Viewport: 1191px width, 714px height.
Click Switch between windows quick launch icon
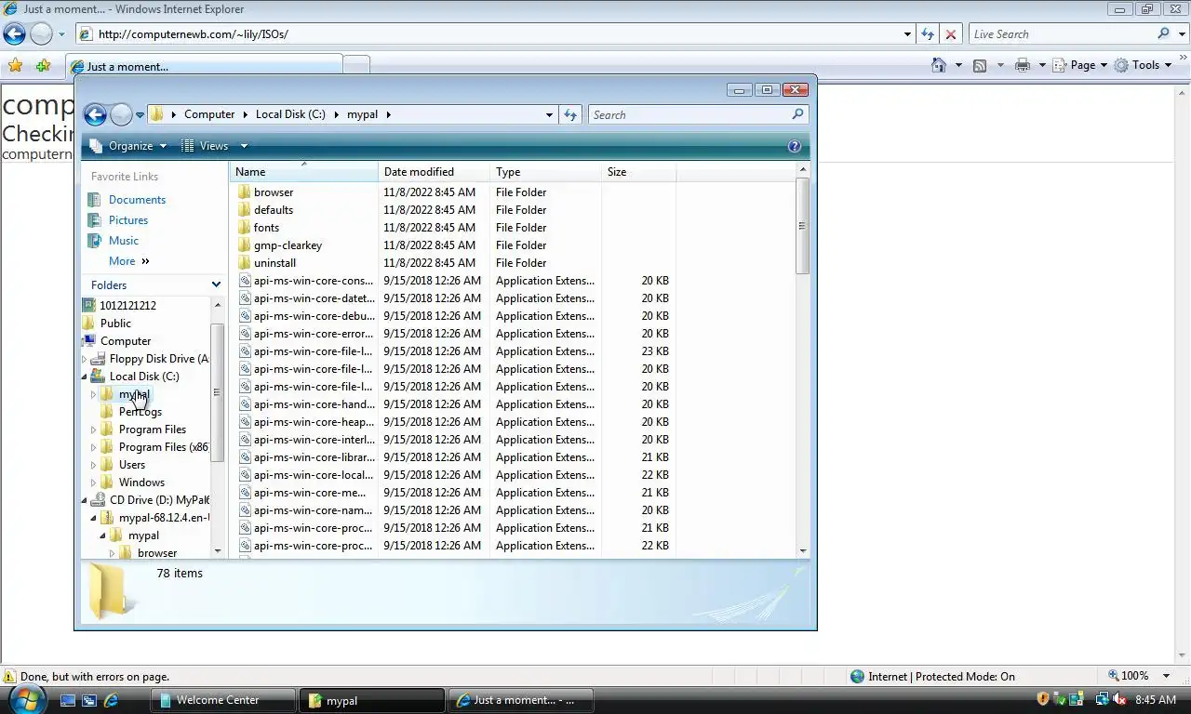coord(89,700)
